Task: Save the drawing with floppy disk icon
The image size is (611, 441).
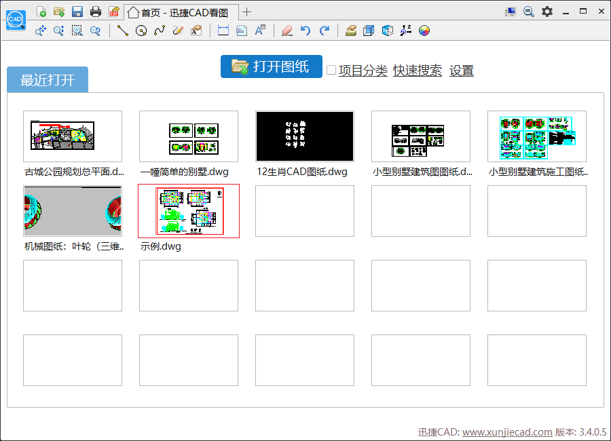Action: [77, 12]
